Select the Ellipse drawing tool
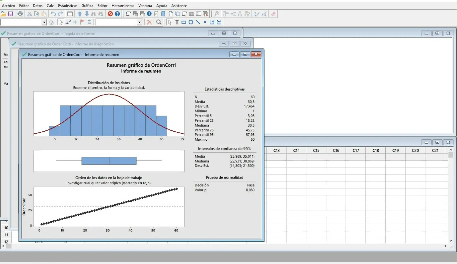The width and height of the screenshot is (457, 264). [x=191, y=22]
